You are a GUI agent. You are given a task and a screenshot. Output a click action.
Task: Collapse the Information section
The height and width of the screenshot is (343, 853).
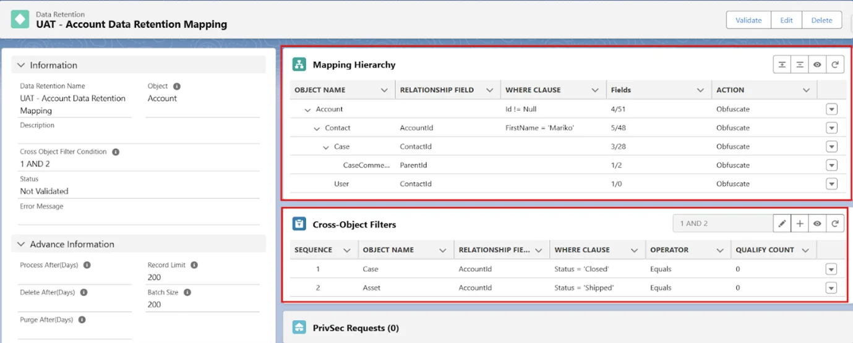coord(21,65)
